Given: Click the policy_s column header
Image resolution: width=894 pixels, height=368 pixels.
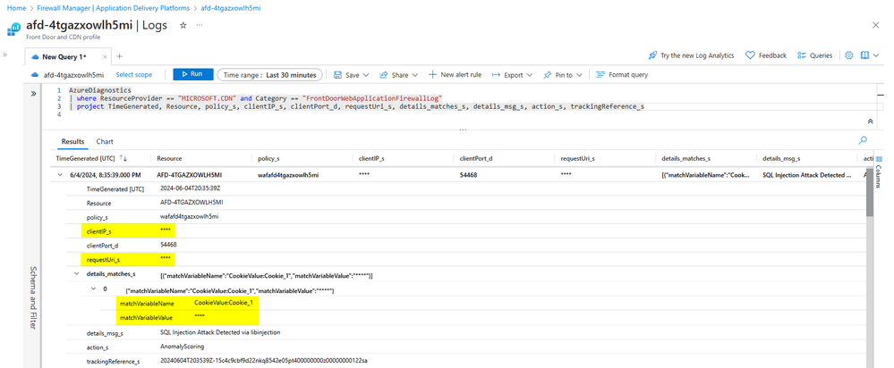Looking at the screenshot, I should 268,159.
